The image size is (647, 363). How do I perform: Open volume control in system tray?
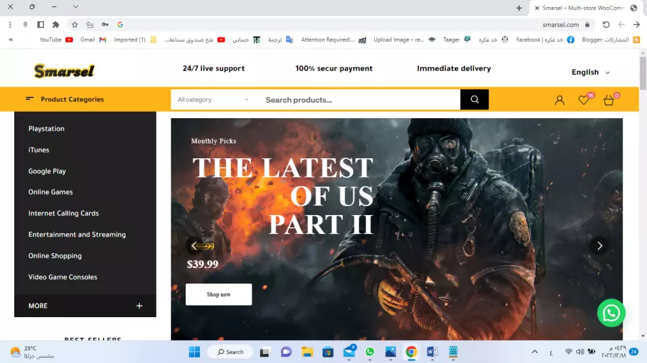pos(580,352)
